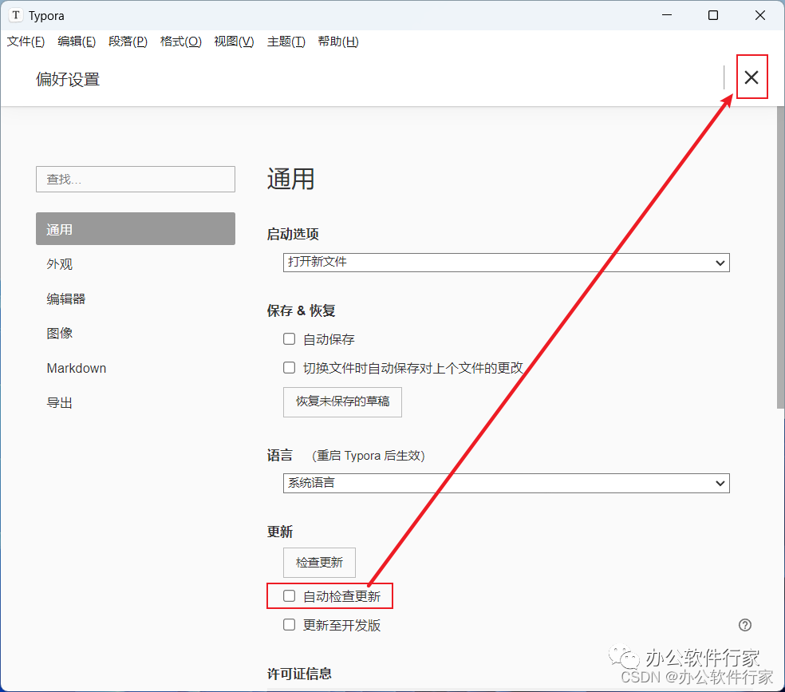The height and width of the screenshot is (692, 785).
Task: Click the vertical scrollbar of preferences
Action: click(780, 257)
